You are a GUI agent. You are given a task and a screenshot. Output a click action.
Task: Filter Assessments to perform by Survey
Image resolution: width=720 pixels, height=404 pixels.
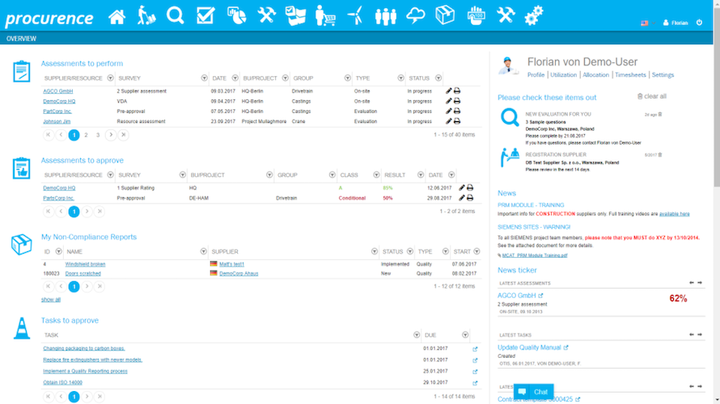[x=204, y=78]
